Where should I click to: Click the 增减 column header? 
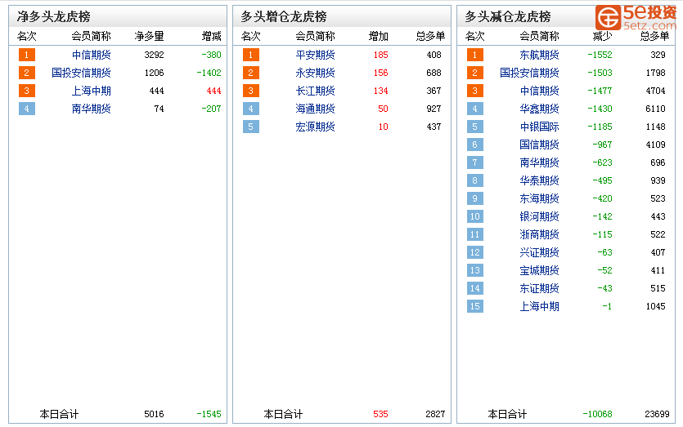212,36
